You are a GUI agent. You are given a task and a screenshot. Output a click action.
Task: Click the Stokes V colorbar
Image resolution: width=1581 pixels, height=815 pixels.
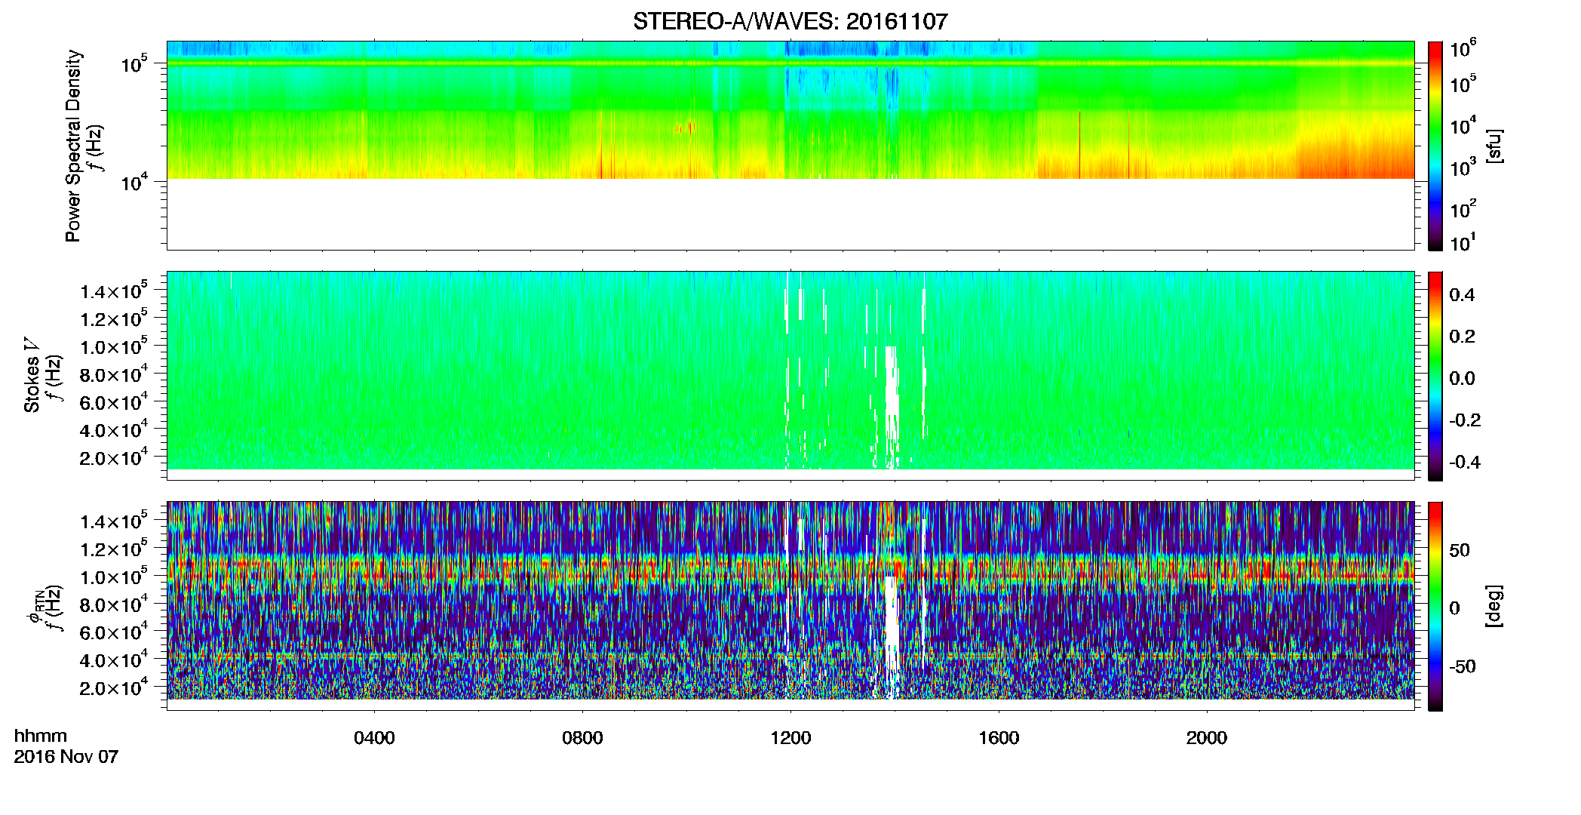[1435, 376]
